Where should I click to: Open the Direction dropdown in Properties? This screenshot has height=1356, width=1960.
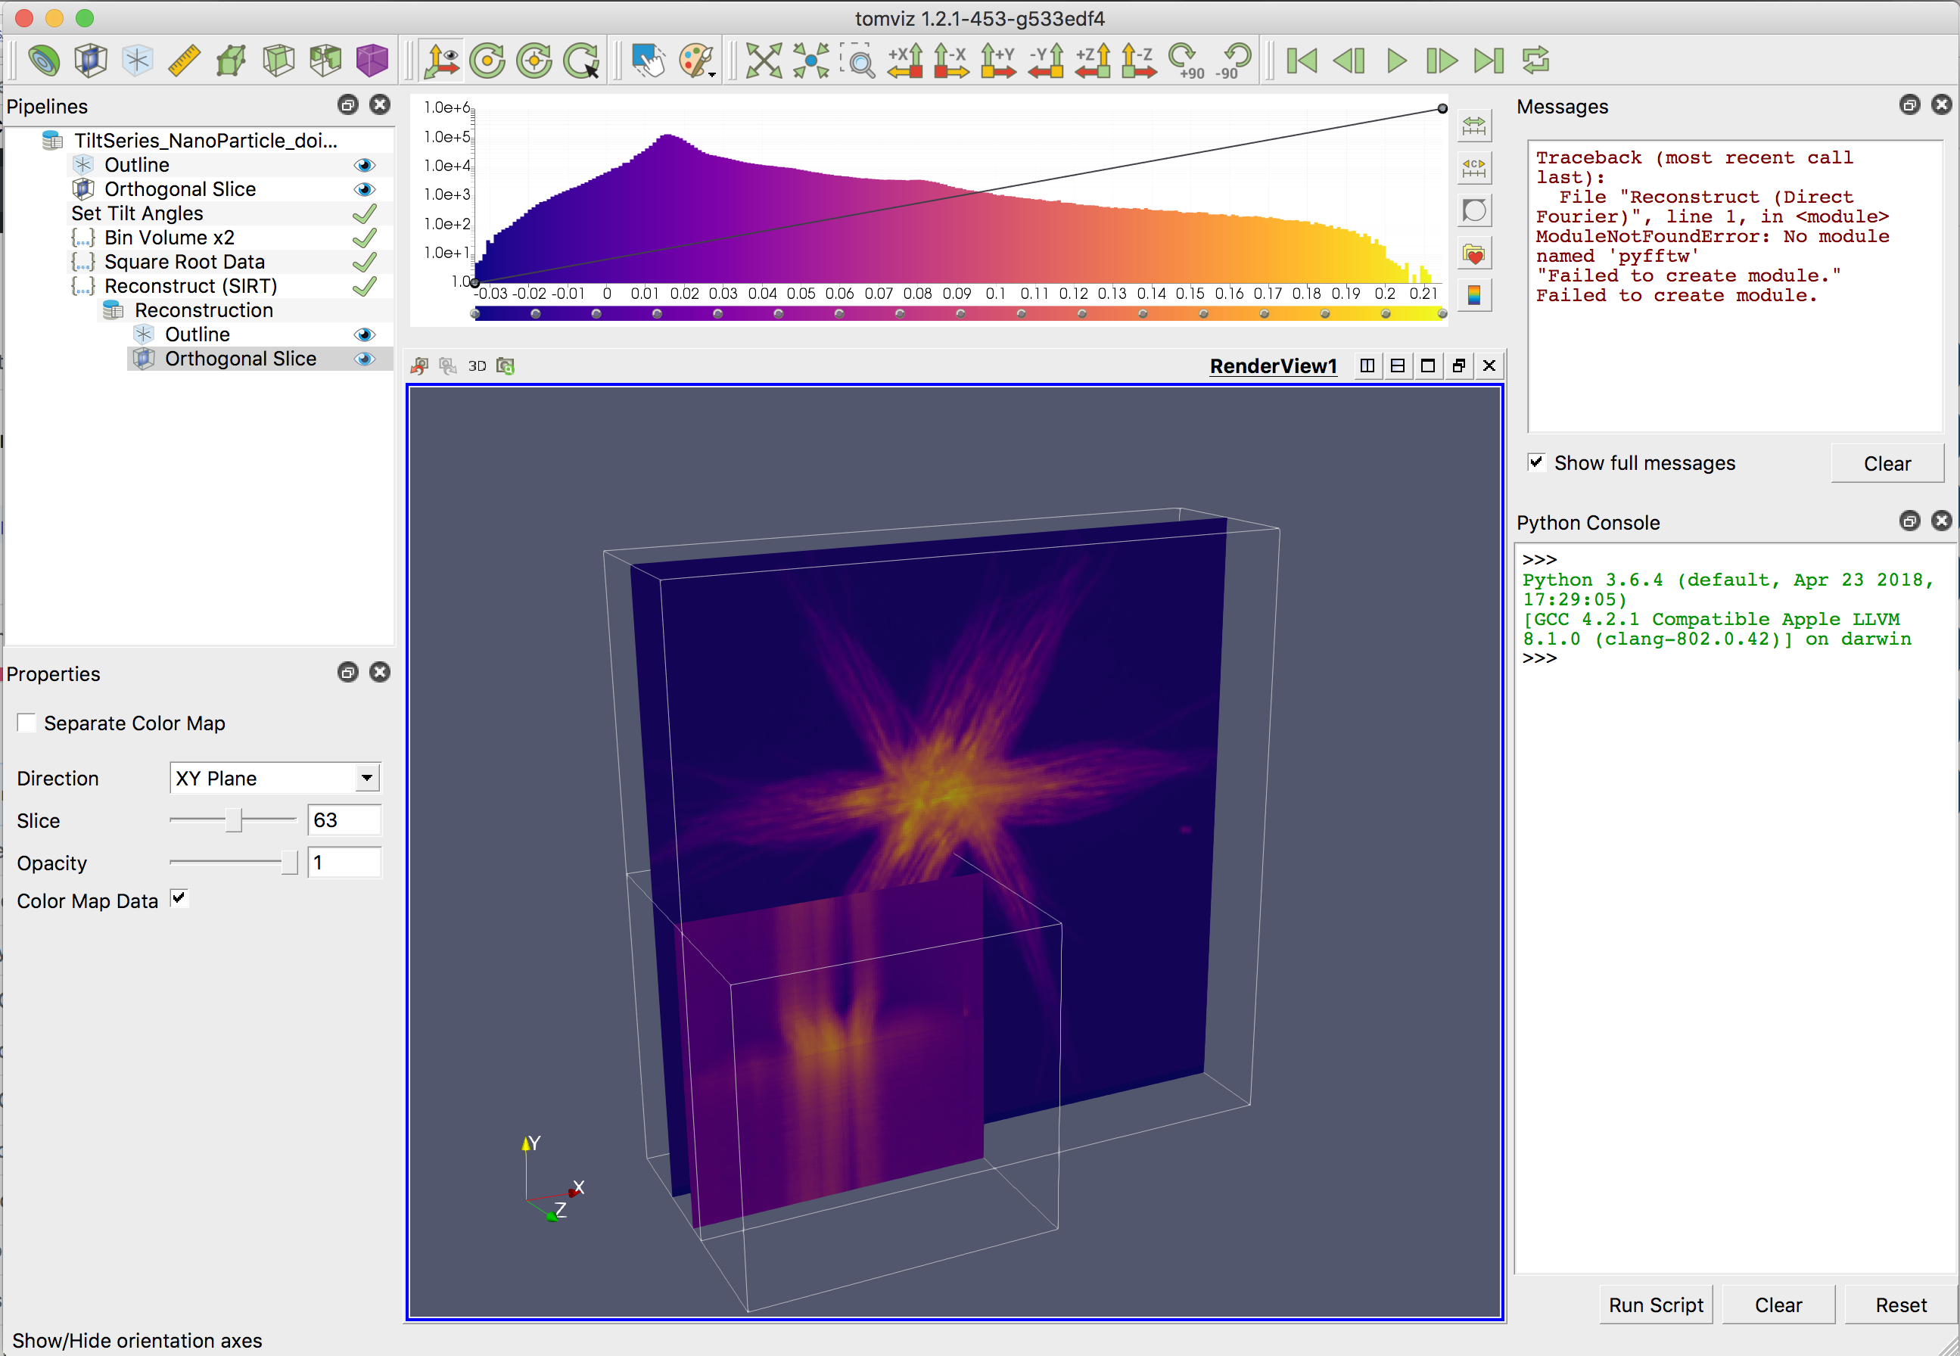[366, 777]
